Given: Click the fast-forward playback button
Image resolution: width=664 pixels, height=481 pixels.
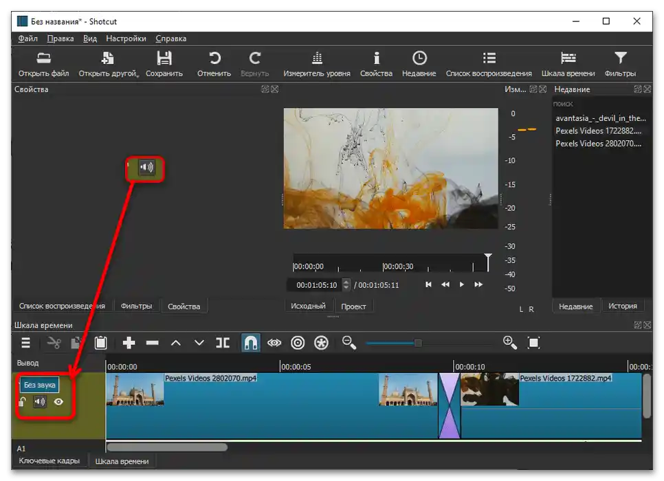Looking at the screenshot, I should coord(478,284).
